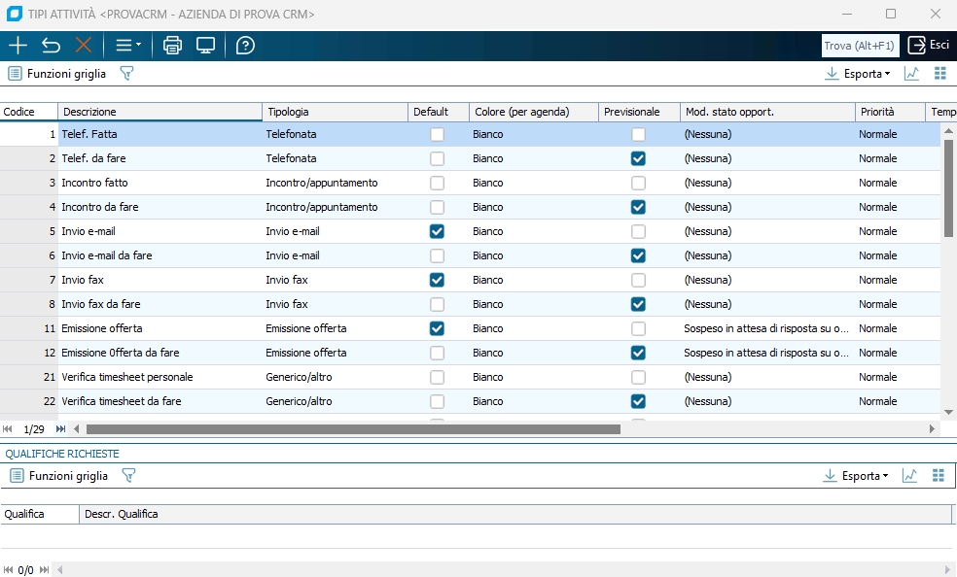
Task: Sort by the Descrizione column header
Action: click(159, 112)
